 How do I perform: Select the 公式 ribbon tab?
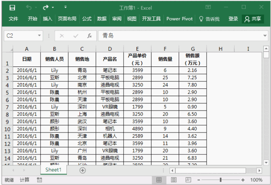(x=87, y=19)
